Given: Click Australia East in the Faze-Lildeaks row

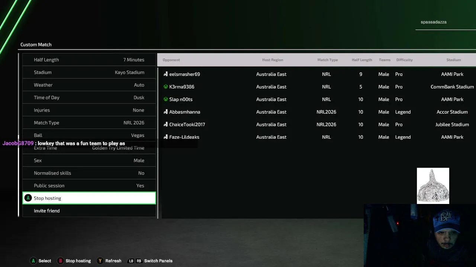Looking at the screenshot, I should pos(271,137).
